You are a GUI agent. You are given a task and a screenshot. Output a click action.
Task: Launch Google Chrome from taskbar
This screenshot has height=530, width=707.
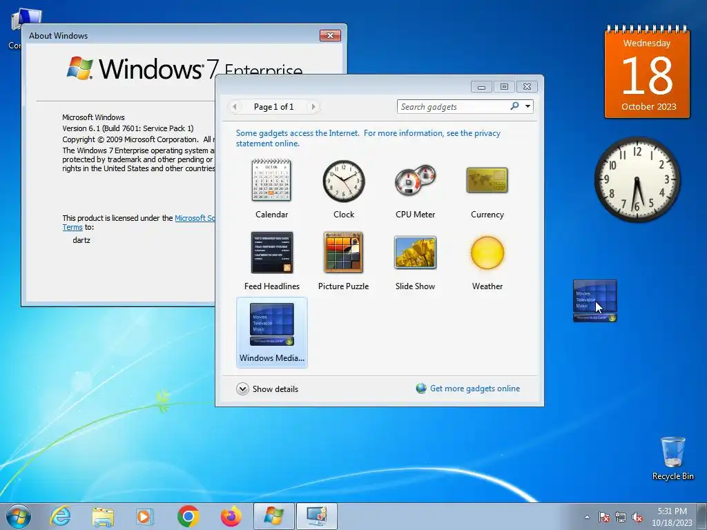tap(188, 516)
